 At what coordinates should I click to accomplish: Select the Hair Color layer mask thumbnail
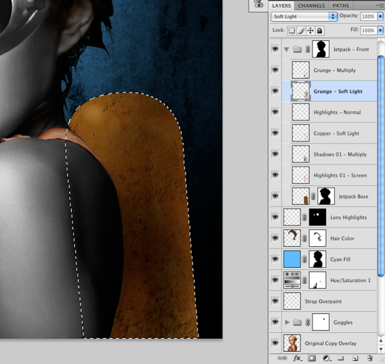click(318, 238)
